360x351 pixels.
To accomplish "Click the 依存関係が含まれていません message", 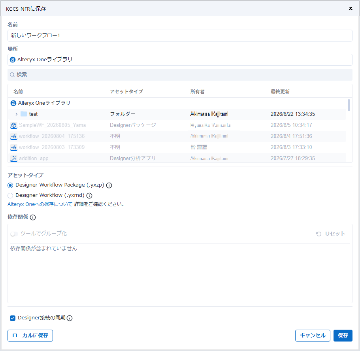I will click(43, 249).
